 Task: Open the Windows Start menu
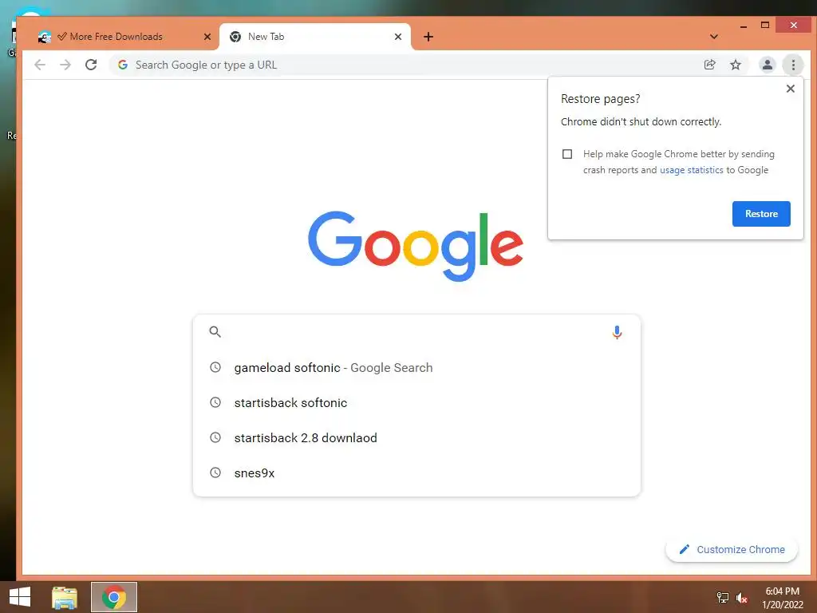tap(20, 597)
